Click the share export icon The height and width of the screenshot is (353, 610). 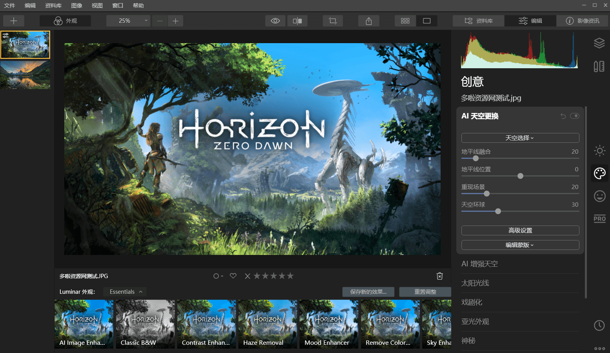pos(369,21)
